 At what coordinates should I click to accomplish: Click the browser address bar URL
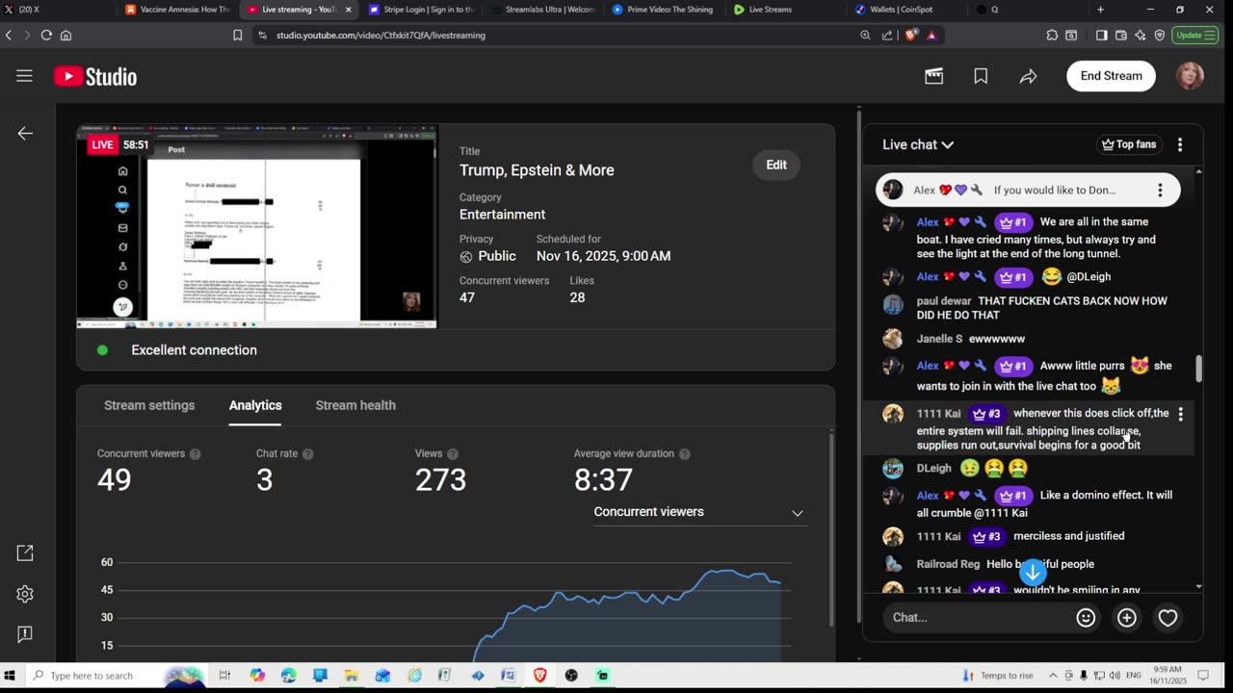point(380,35)
